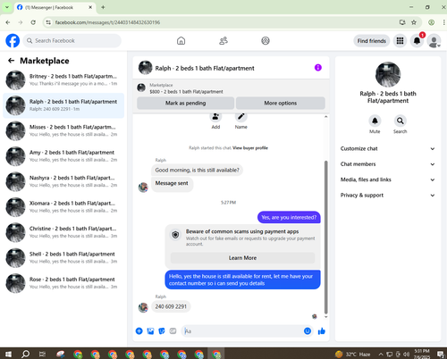Click Mark as pending button
Image resolution: width=447 pixels, height=359 pixels.
pyautogui.click(x=185, y=103)
